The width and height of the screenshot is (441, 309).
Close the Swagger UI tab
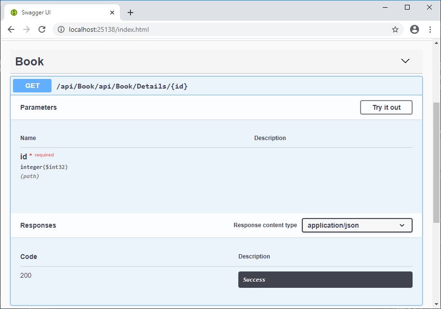[x=112, y=13]
